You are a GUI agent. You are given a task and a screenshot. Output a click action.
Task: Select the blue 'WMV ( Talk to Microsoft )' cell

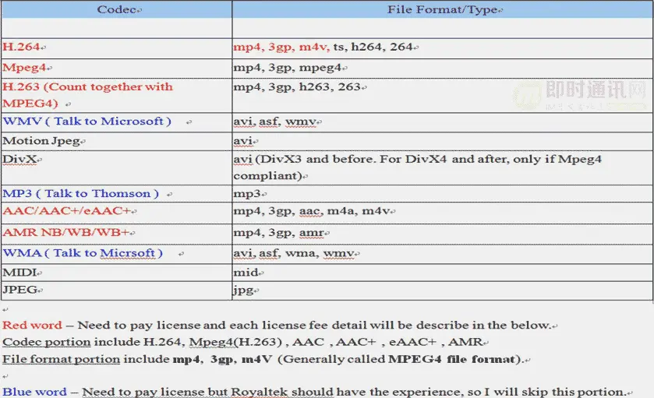[117, 122]
